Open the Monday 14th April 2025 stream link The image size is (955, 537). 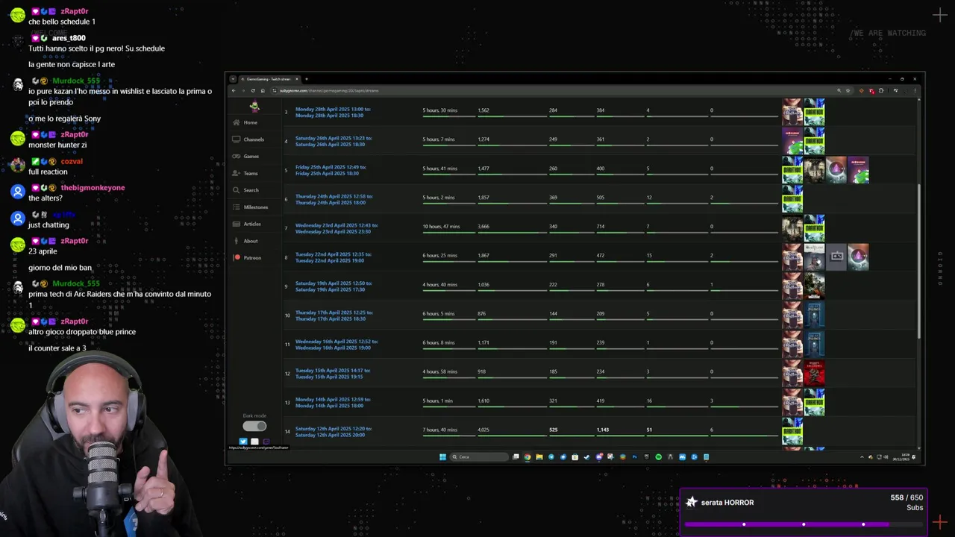(333, 403)
